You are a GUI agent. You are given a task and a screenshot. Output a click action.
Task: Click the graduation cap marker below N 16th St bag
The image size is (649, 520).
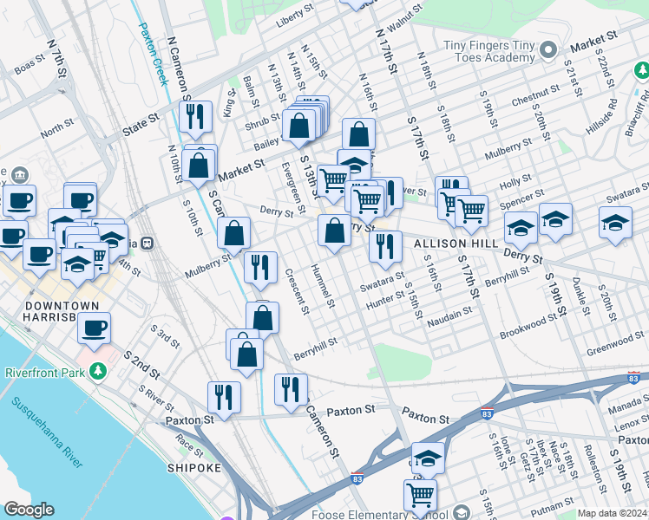click(x=354, y=166)
